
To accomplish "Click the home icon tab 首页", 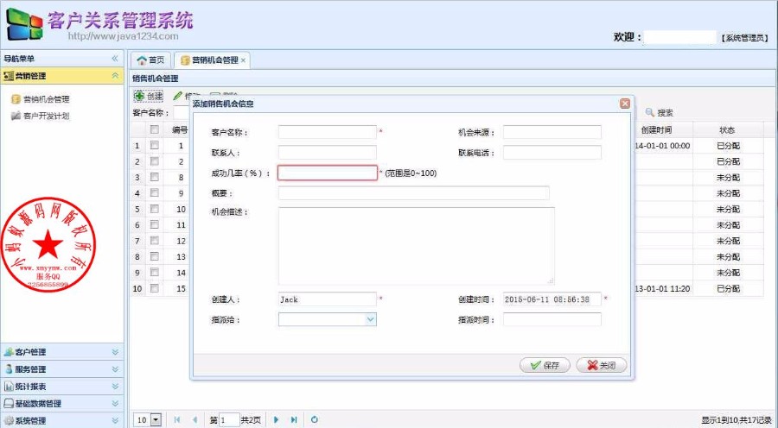I will click(x=150, y=60).
